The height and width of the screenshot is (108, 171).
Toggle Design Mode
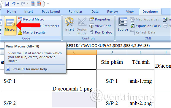point(82,26)
